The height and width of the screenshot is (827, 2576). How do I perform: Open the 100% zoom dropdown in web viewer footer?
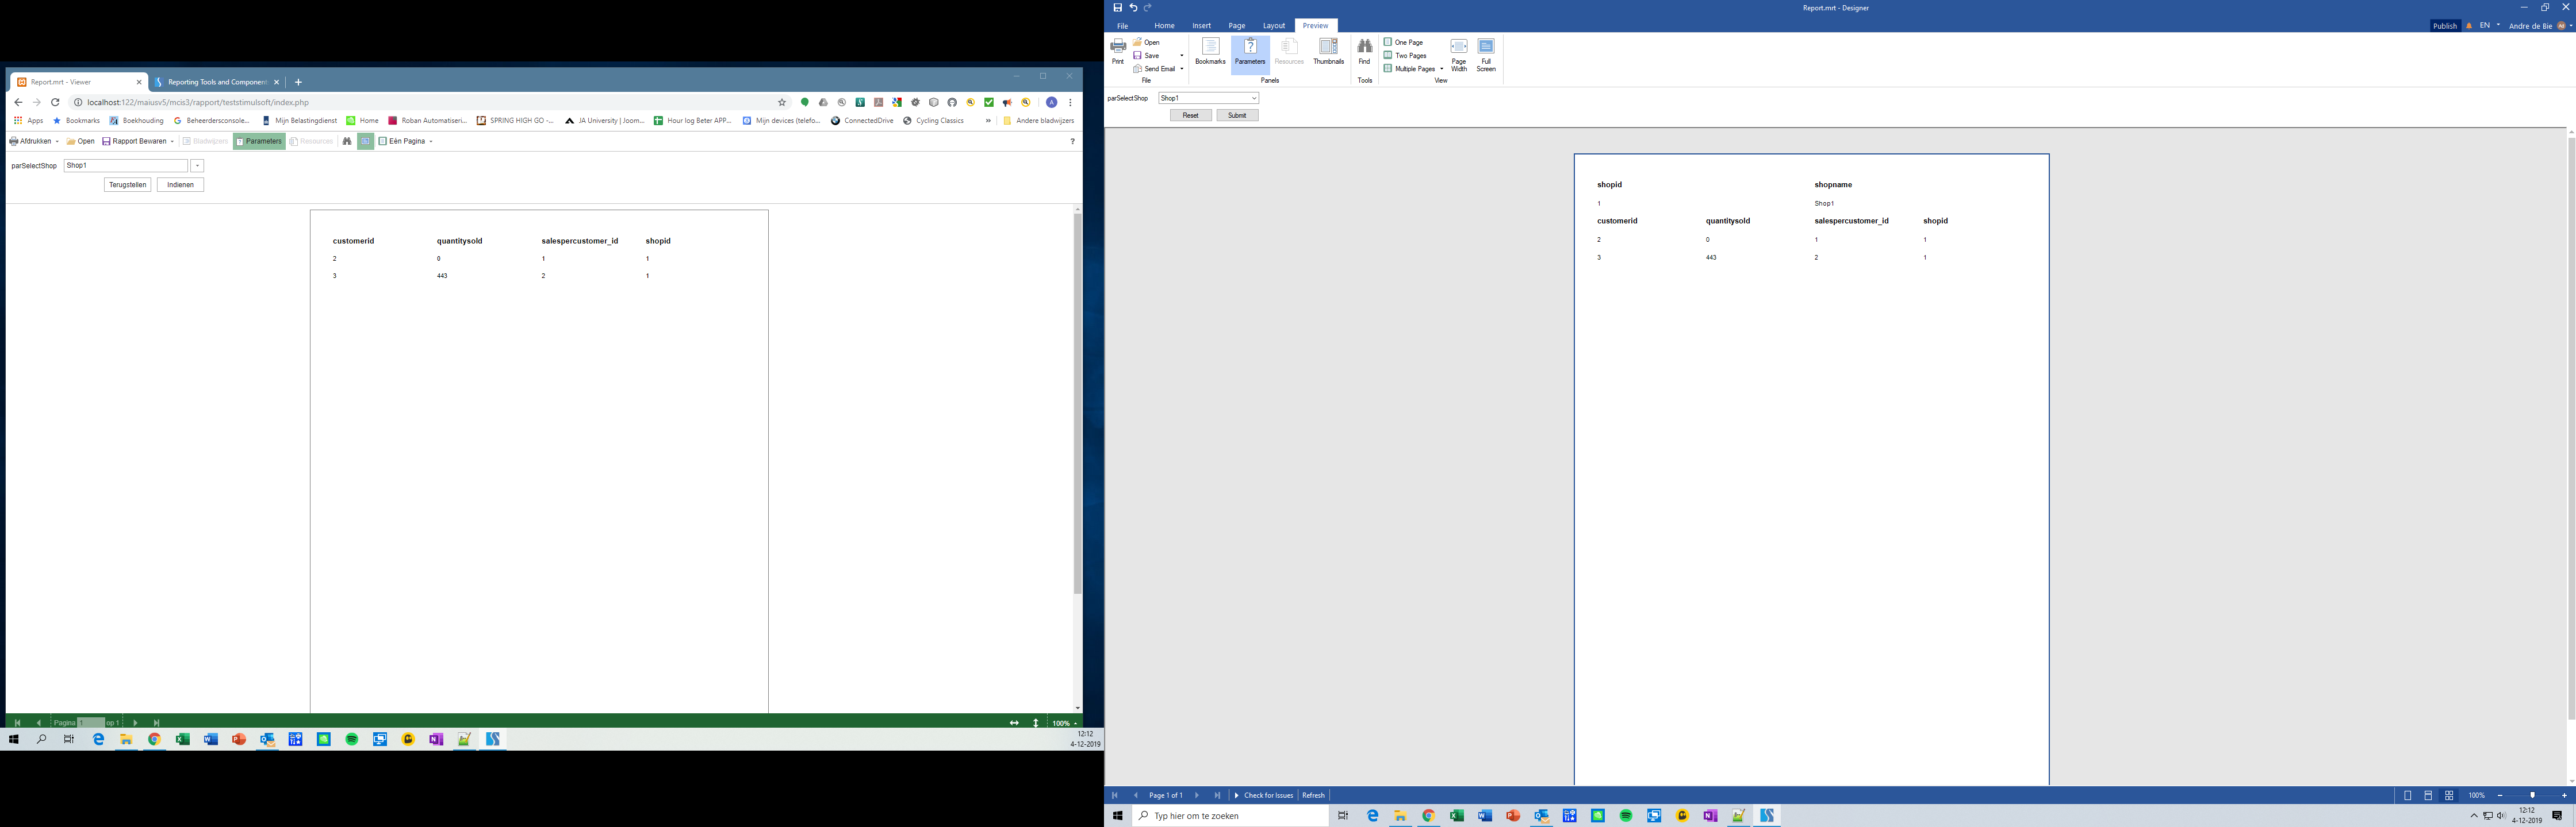(x=1065, y=723)
